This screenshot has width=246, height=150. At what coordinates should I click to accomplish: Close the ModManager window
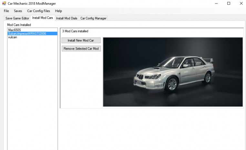(241, 4)
